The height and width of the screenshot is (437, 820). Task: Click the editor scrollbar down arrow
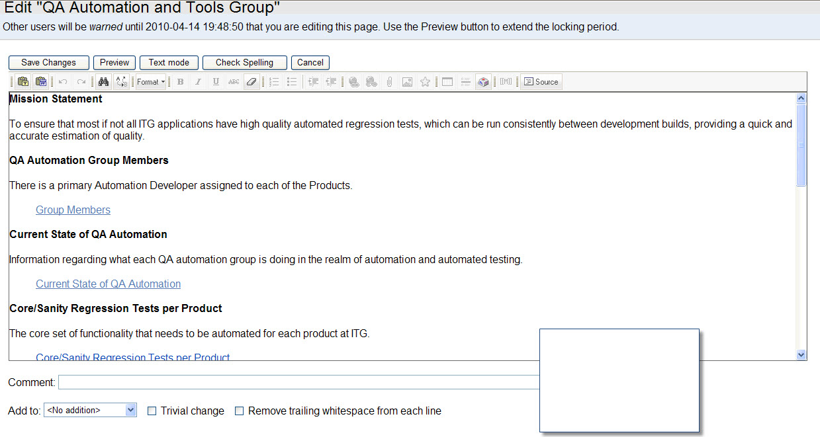(x=801, y=355)
